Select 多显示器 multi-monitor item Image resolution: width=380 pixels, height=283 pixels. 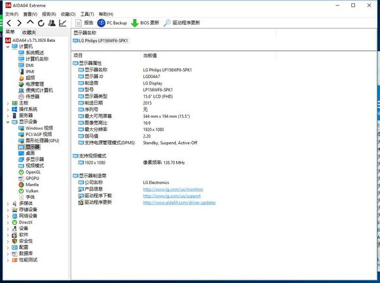pos(31,160)
